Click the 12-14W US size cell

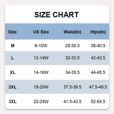point(41,58)
